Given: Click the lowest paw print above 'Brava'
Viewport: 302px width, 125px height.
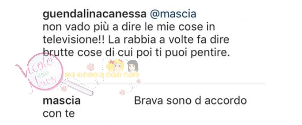Looking at the screenshot, I should tap(122, 92).
